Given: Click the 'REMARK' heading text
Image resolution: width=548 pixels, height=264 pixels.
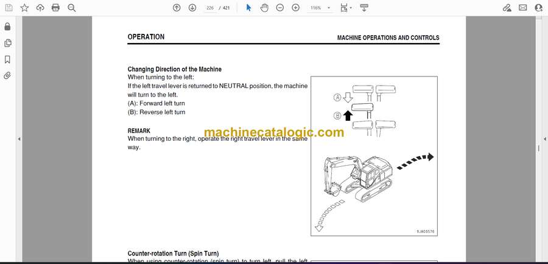Looking at the screenshot, I should (x=139, y=131).
